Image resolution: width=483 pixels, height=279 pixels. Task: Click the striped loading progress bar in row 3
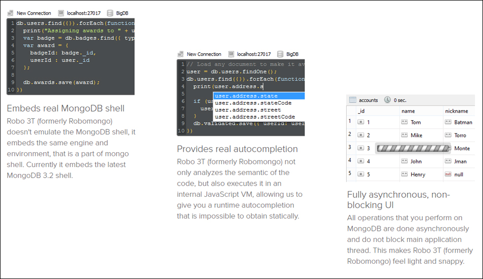click(x=413, y=149)
